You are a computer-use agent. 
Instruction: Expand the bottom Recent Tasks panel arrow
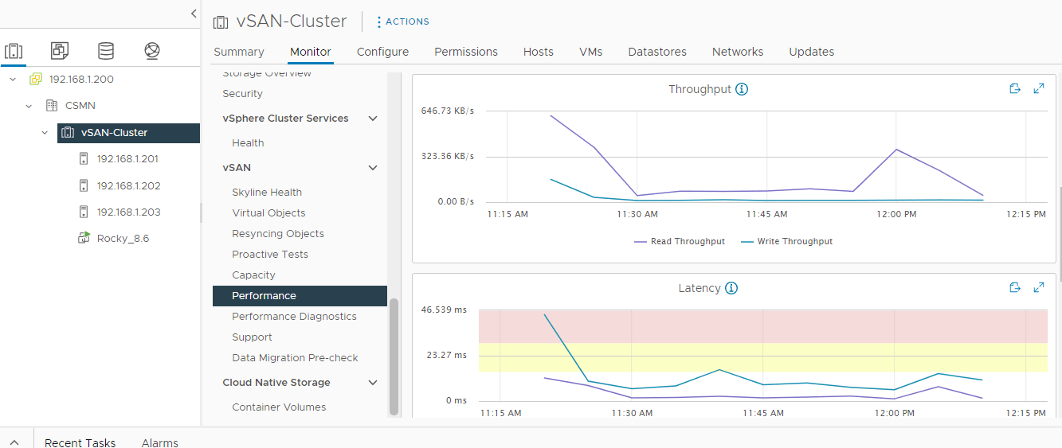(14, 442)
